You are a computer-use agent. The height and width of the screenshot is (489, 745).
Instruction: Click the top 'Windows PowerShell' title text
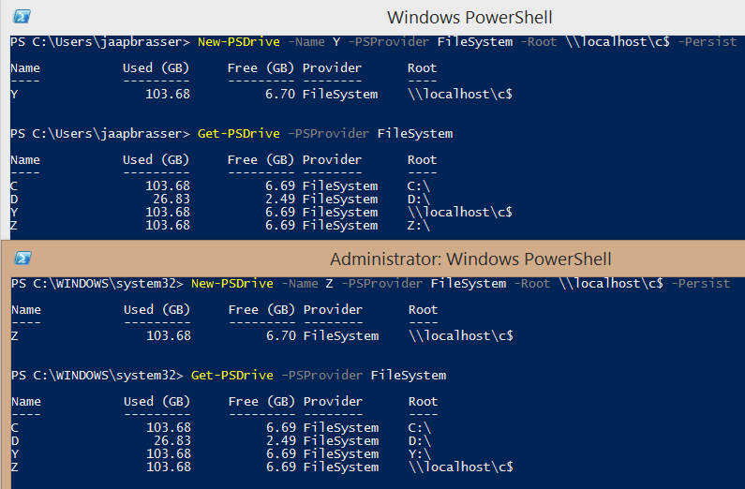pyautogui.click(x=469, y=17)
